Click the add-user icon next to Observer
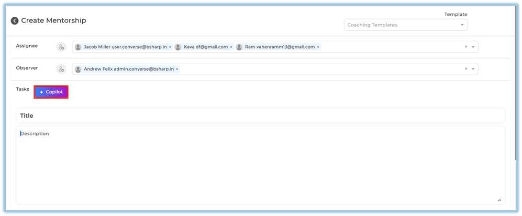Screen dimensions: 522x216 (x=61, y=69)
